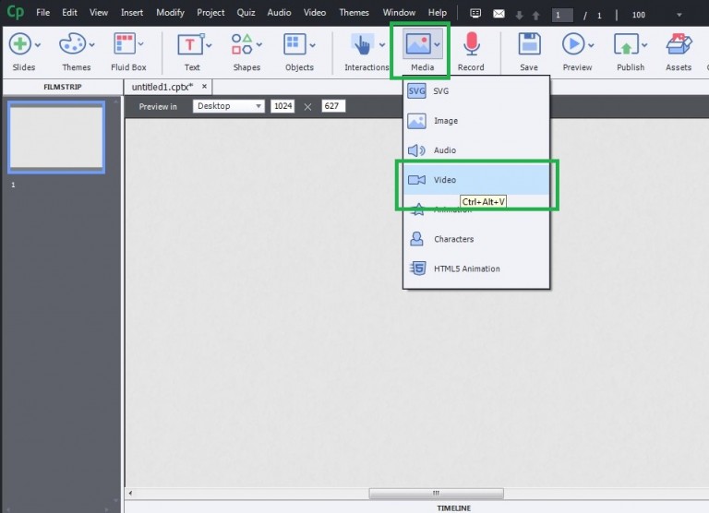Open the Edit menu
The width and height of the screenshot is (709, 513).
(x=69, y=13)
